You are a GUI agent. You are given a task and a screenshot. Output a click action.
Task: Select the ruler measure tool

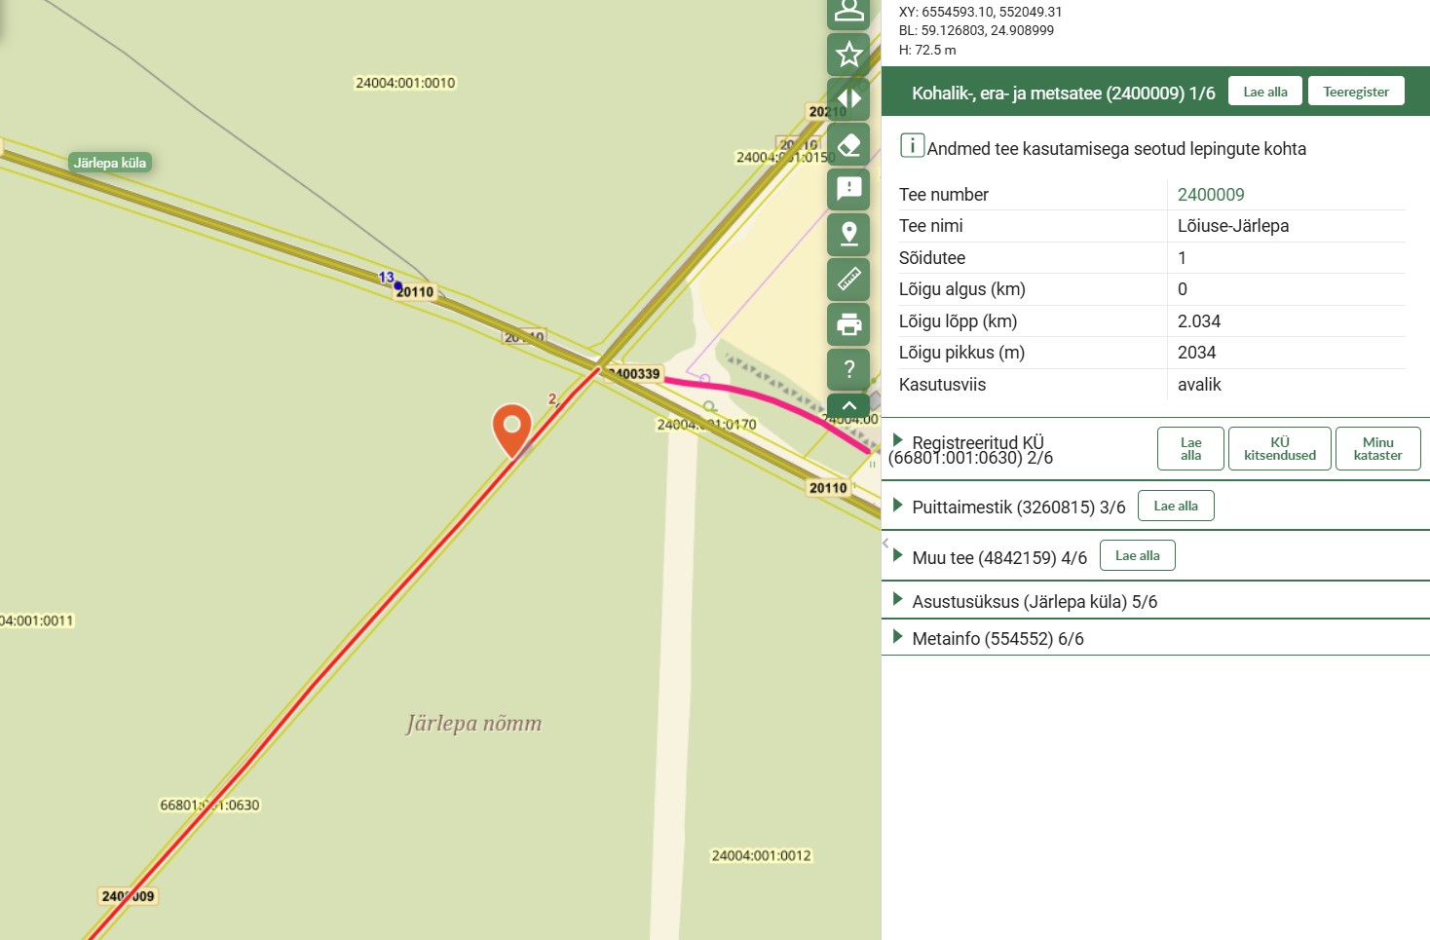tap(848, 279)
